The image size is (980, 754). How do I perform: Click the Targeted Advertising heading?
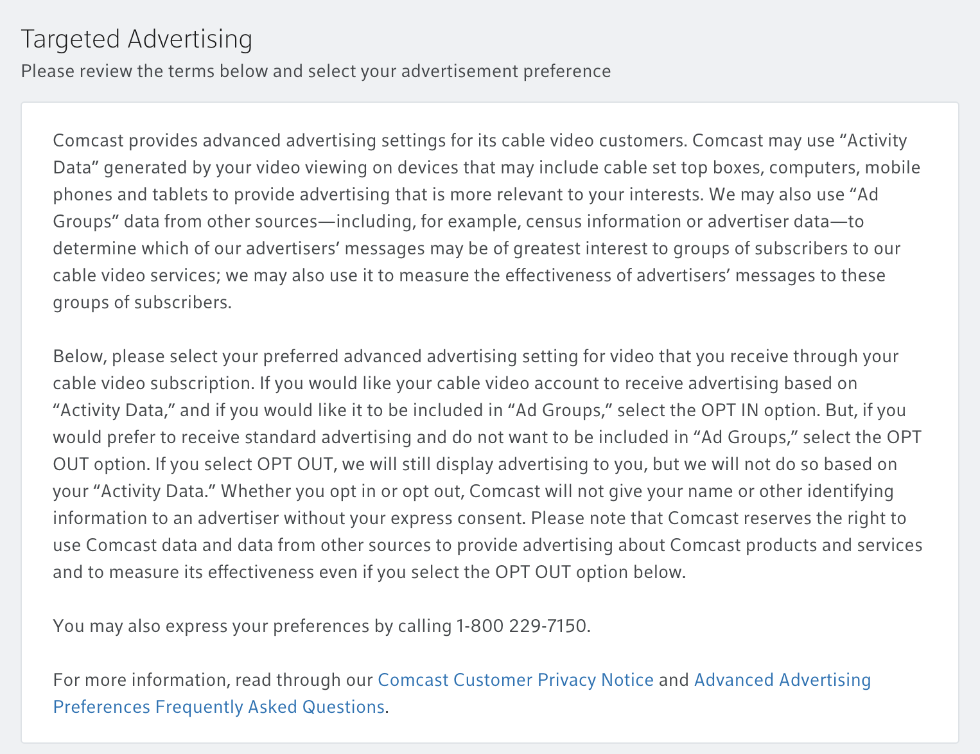[x=137, y=39]
